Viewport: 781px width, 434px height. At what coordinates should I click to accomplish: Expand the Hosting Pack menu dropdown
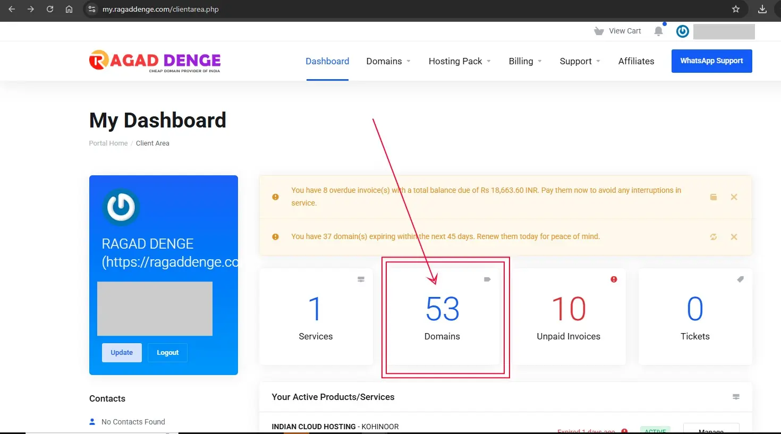pyautogui.click(x=460, y=61)
